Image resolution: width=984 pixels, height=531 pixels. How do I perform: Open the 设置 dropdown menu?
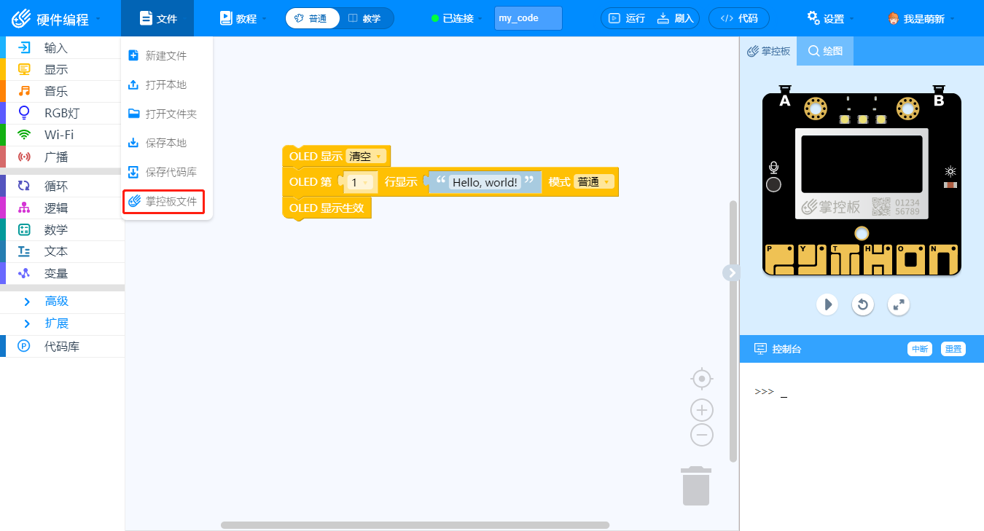coord(830,18)
